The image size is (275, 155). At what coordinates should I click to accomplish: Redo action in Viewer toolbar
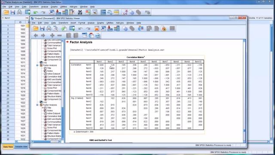(88, 29)
